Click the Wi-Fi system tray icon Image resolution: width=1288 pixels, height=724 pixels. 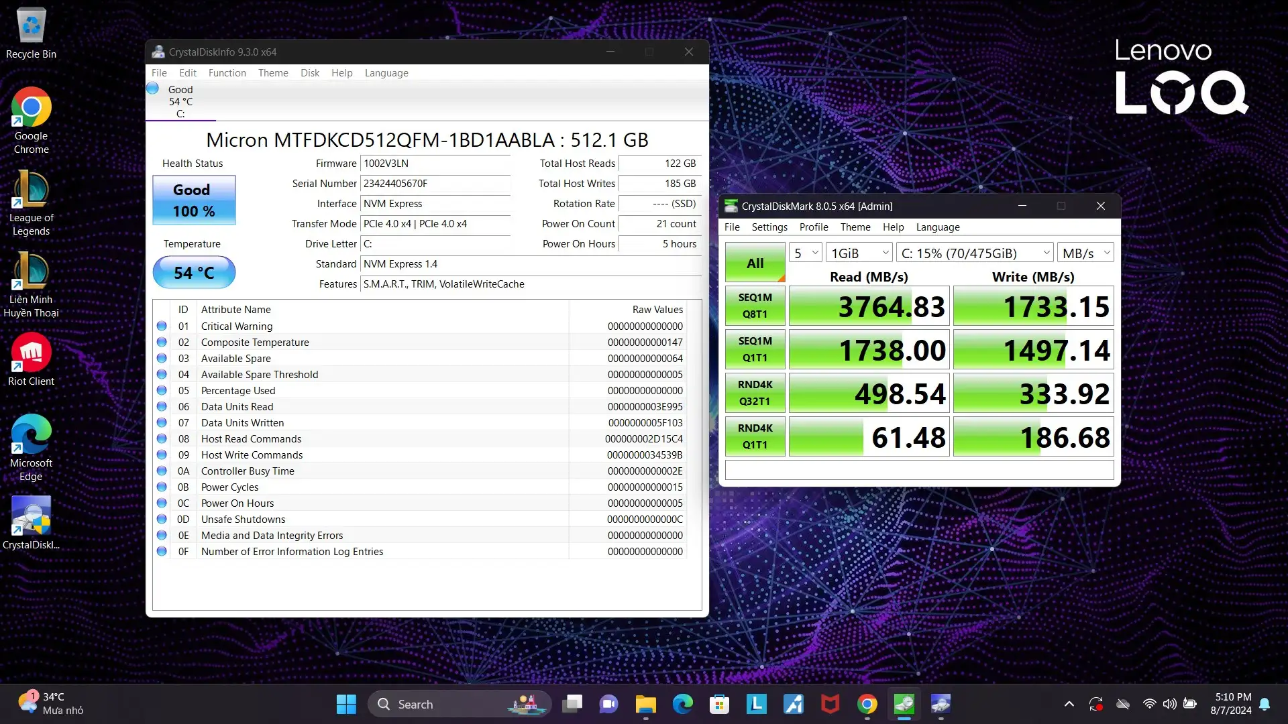tap(1149, 704)
